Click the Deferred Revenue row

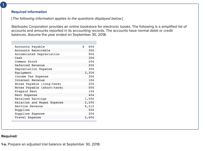point(54,65)
